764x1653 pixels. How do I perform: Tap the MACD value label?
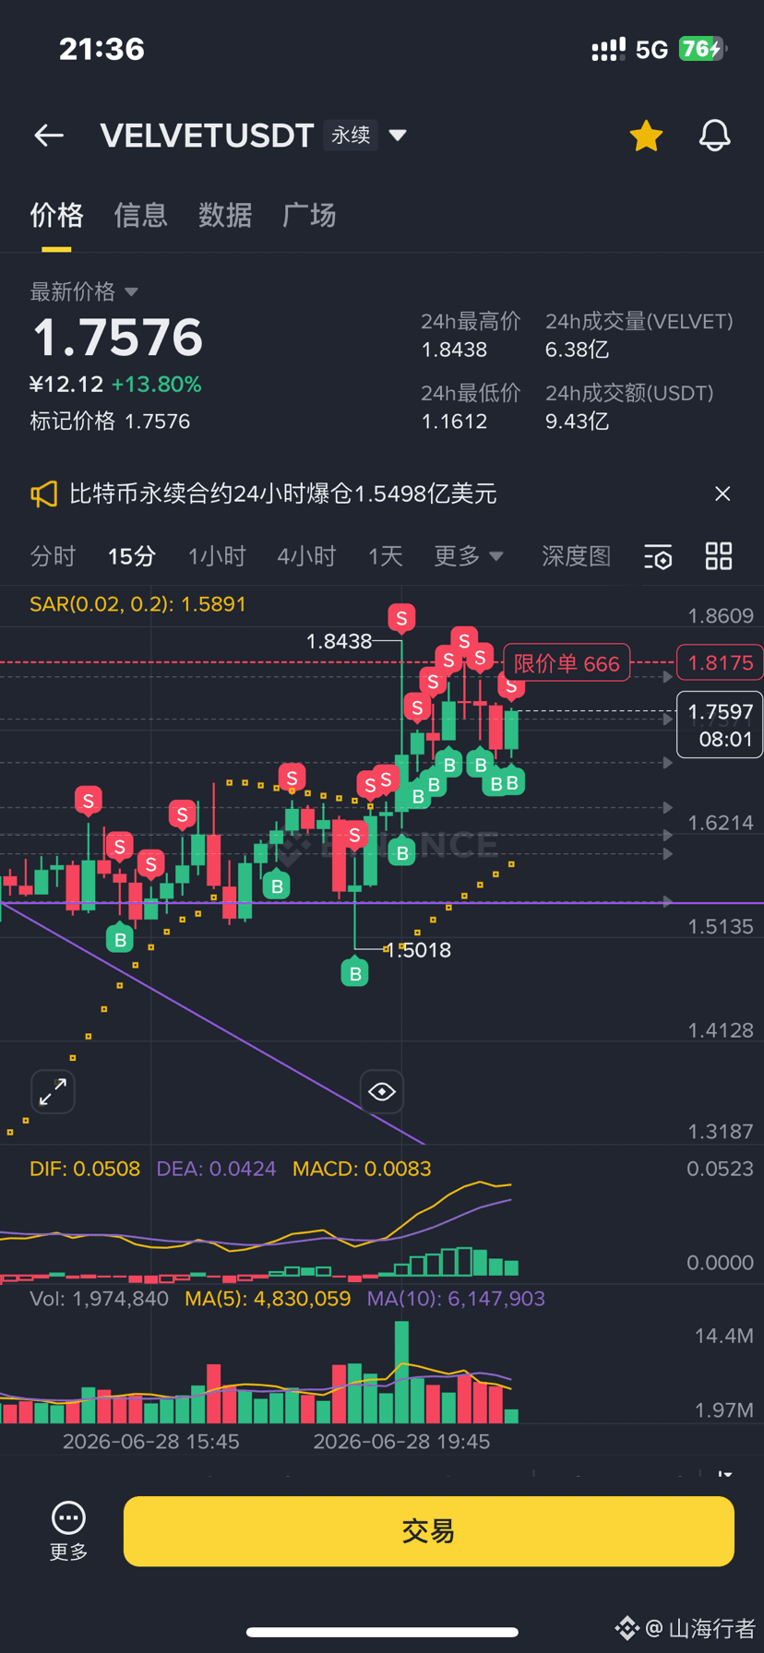(x=362, y=1169)
